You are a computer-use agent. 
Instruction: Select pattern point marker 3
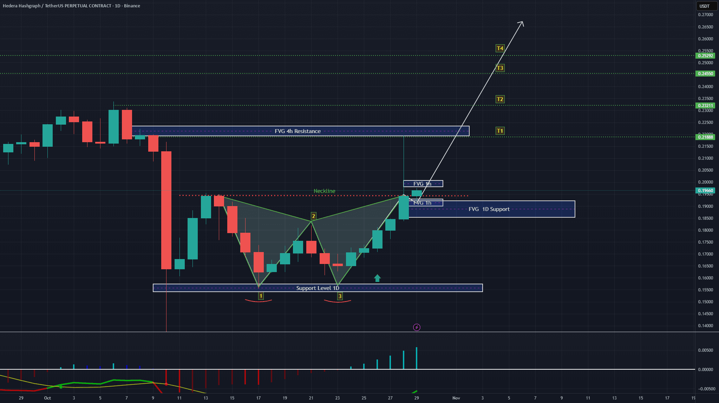pyautogui.click(x=340, y=296)
